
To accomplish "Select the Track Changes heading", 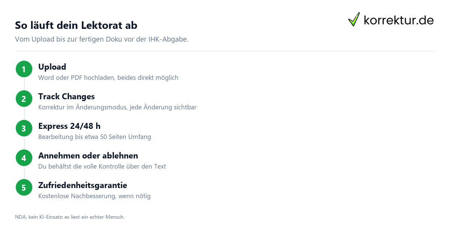I will pos(66,97).
